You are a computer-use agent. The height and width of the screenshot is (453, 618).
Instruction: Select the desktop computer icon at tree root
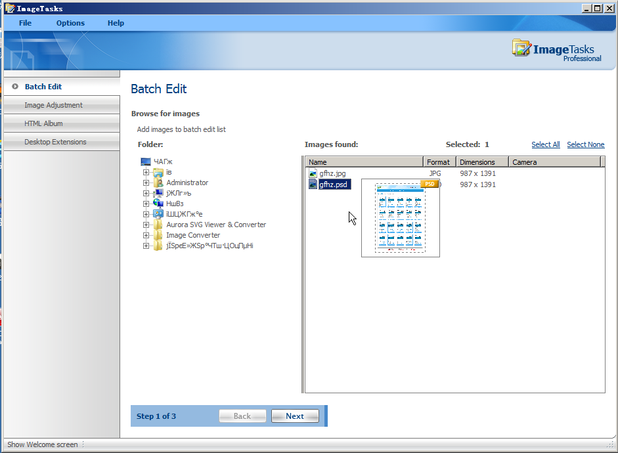pos(146,162)
